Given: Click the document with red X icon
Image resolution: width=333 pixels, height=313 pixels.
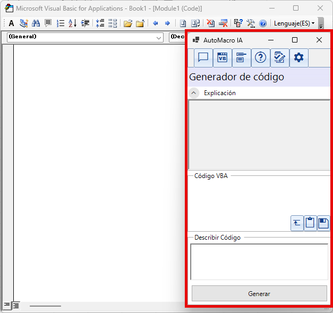Looking at the screenshot, I should pos(210,23).
